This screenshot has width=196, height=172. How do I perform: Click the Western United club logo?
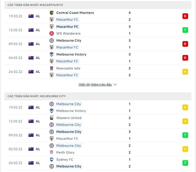coord(52,118)
